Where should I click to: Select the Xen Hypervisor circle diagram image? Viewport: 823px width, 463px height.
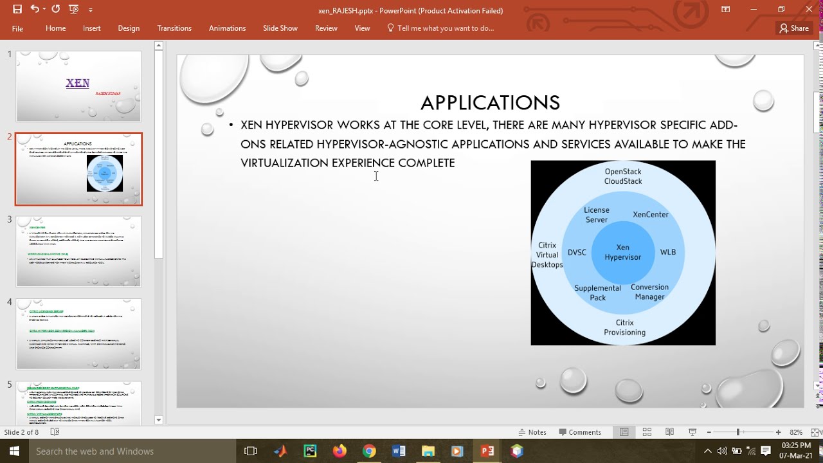pyautogui.click(x=623, y=253)
